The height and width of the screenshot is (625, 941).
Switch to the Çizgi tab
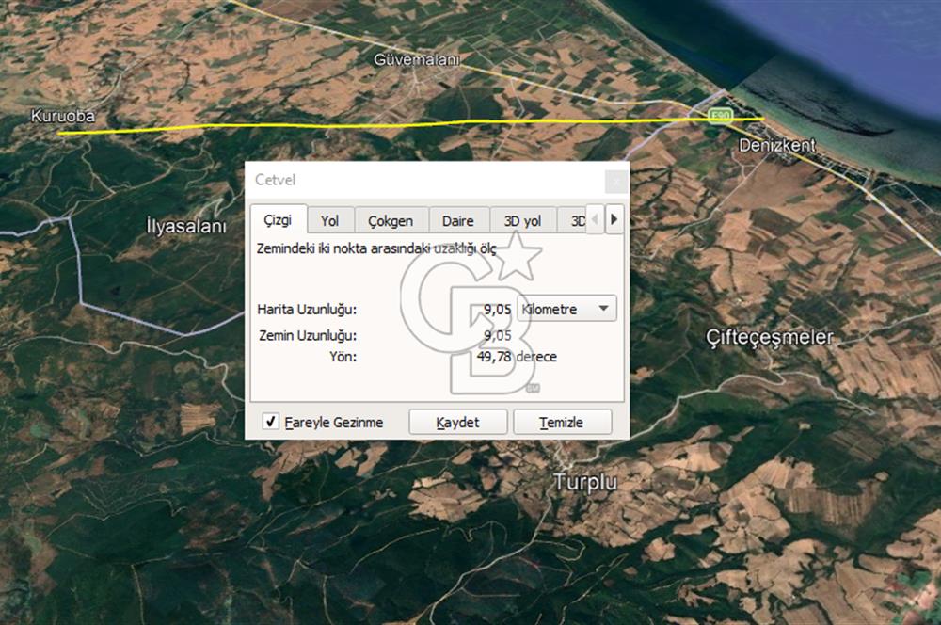click(277, 220)
